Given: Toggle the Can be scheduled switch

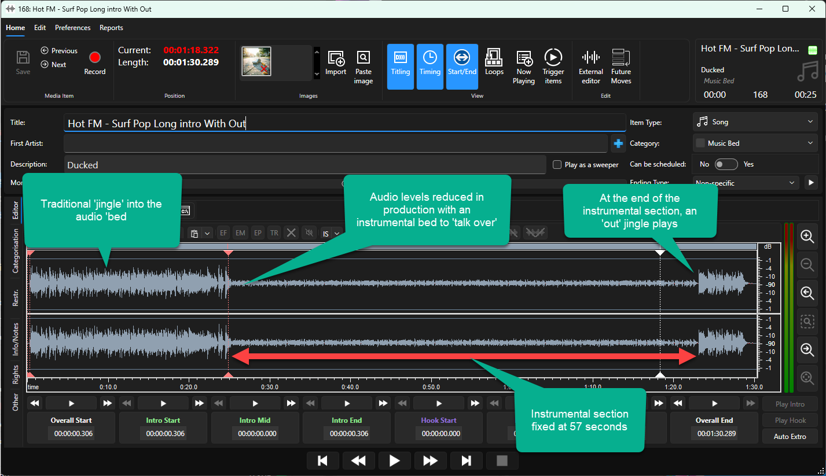Looking at the screenshot, I should click(726, 164).
